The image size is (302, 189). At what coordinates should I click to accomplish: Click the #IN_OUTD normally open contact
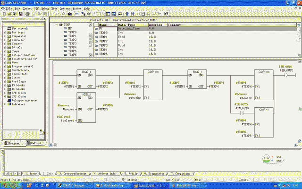(x=242, y=114)
